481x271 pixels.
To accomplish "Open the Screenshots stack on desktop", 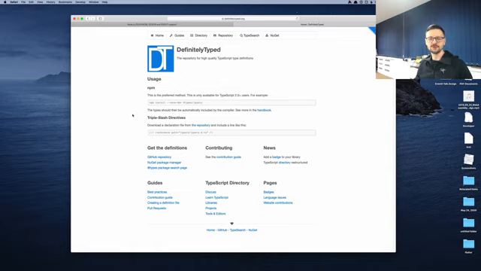I will click(x=468, y=160).
